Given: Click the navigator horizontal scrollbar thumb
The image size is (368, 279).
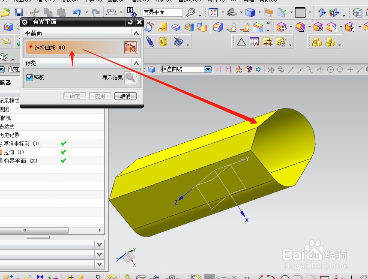Looking at the screenshot, I should [x=34, y=230].
